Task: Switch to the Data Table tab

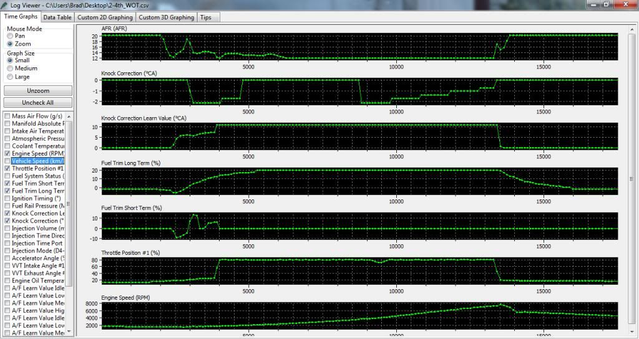Action: (x=57, y=17)
